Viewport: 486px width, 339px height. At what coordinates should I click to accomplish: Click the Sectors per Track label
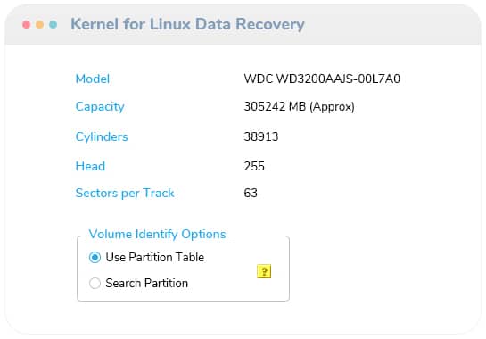tap(125, 193)
